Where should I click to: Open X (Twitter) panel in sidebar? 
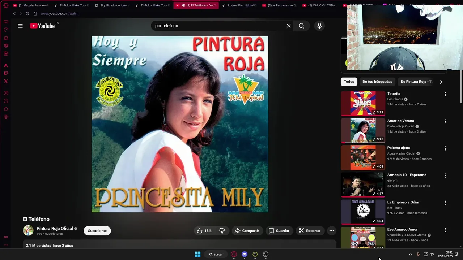(x=6, y=81)
